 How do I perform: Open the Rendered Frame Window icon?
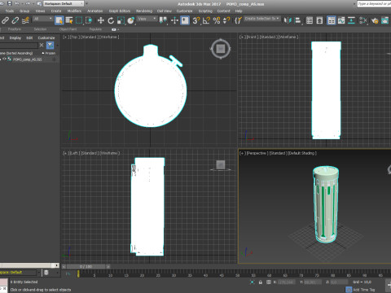point(385,20)
